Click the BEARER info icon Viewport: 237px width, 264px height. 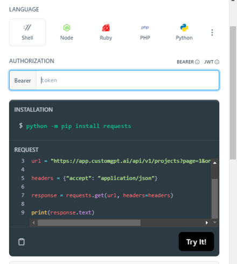[197, 62]
